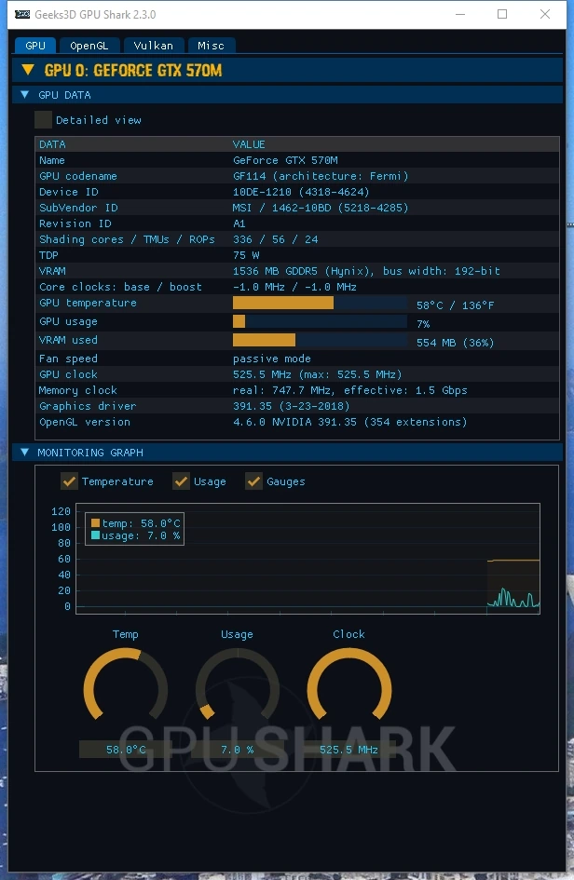The width and height of the screenshot is (574, 880).
Task: Select the 'GeForce GTX 570M' name value
Action: pyautogui.click(x=285, y=160)
